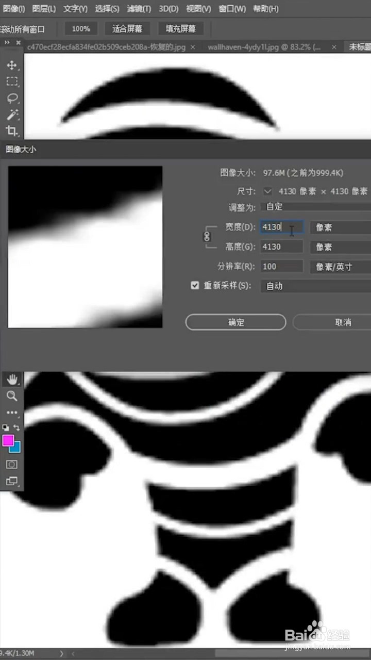Click the 100% zoom button
This screenshot has width=371, height=660.
pos(81,29)
